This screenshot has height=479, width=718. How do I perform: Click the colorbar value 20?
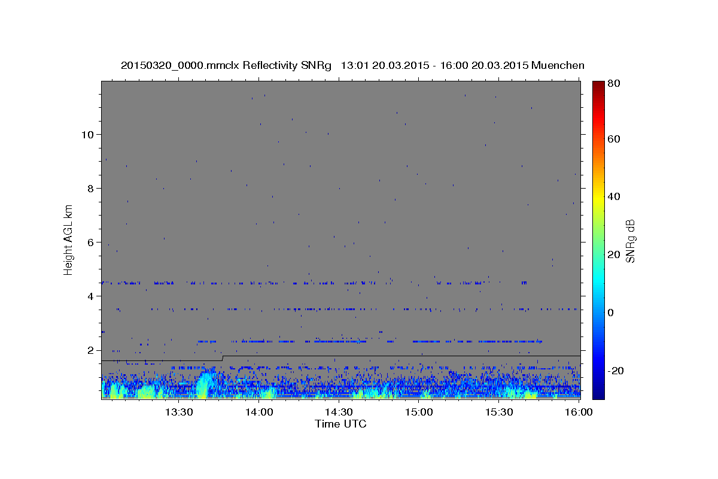pyautogui.click(x=615, y=254)
